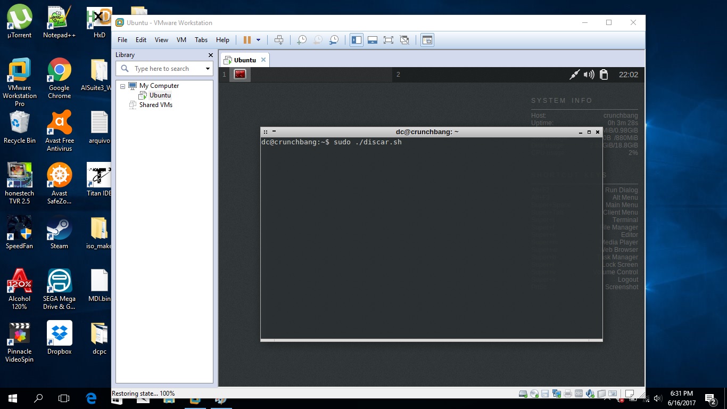Select the Google Chrome desktop icon
Image resolution: width=727 pixels, height=409 pixels.
60,78
